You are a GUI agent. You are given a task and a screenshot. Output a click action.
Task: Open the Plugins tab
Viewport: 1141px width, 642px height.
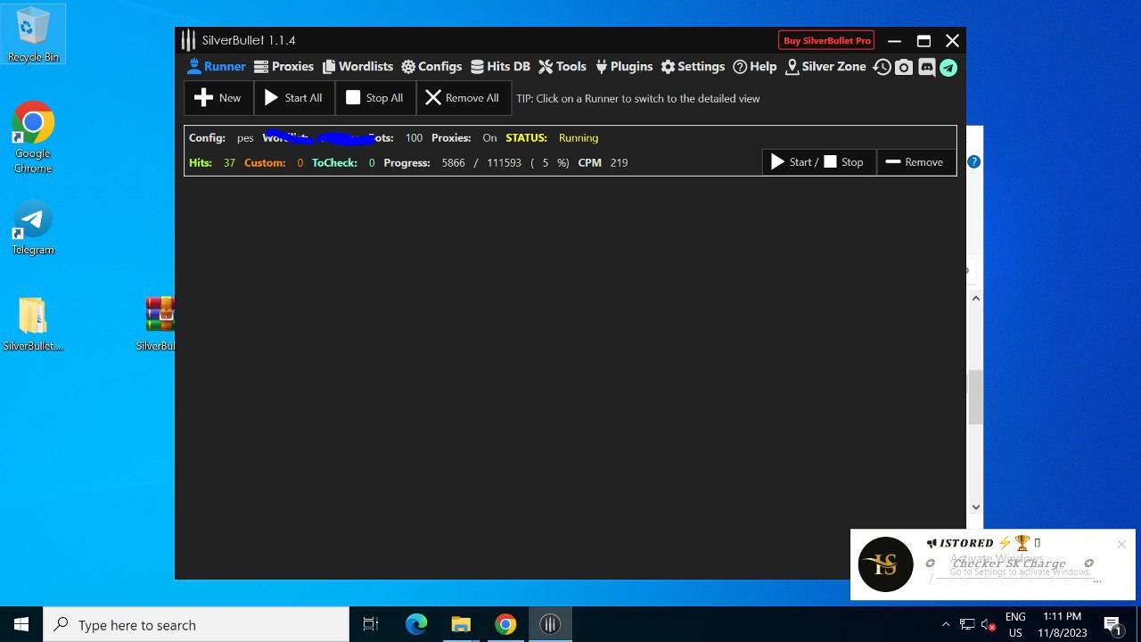point(624,67)
